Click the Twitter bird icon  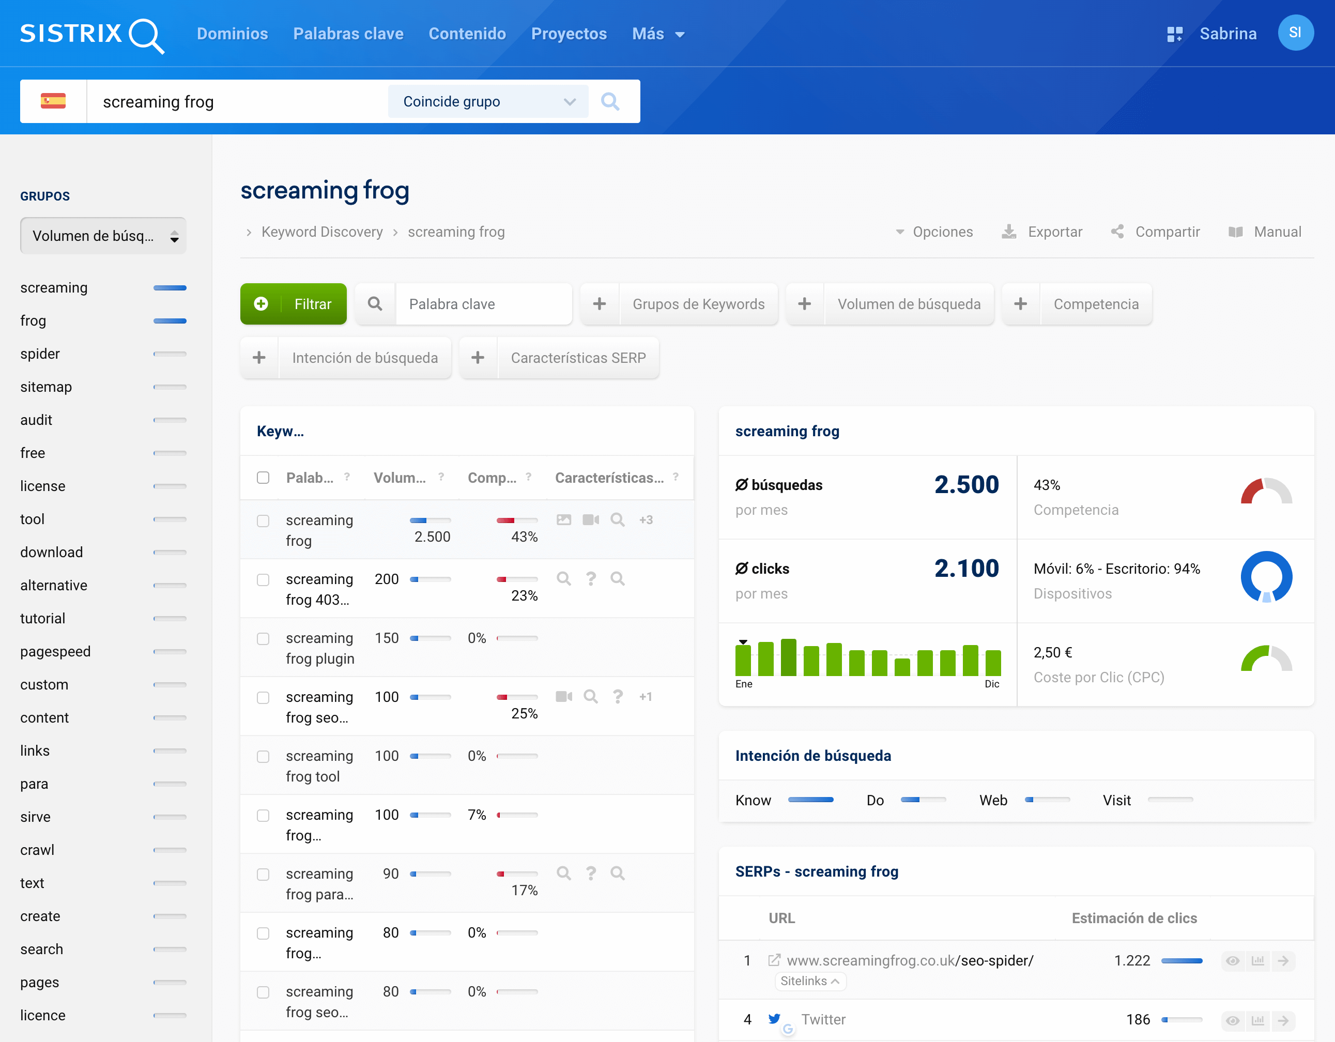[774, 1018]
